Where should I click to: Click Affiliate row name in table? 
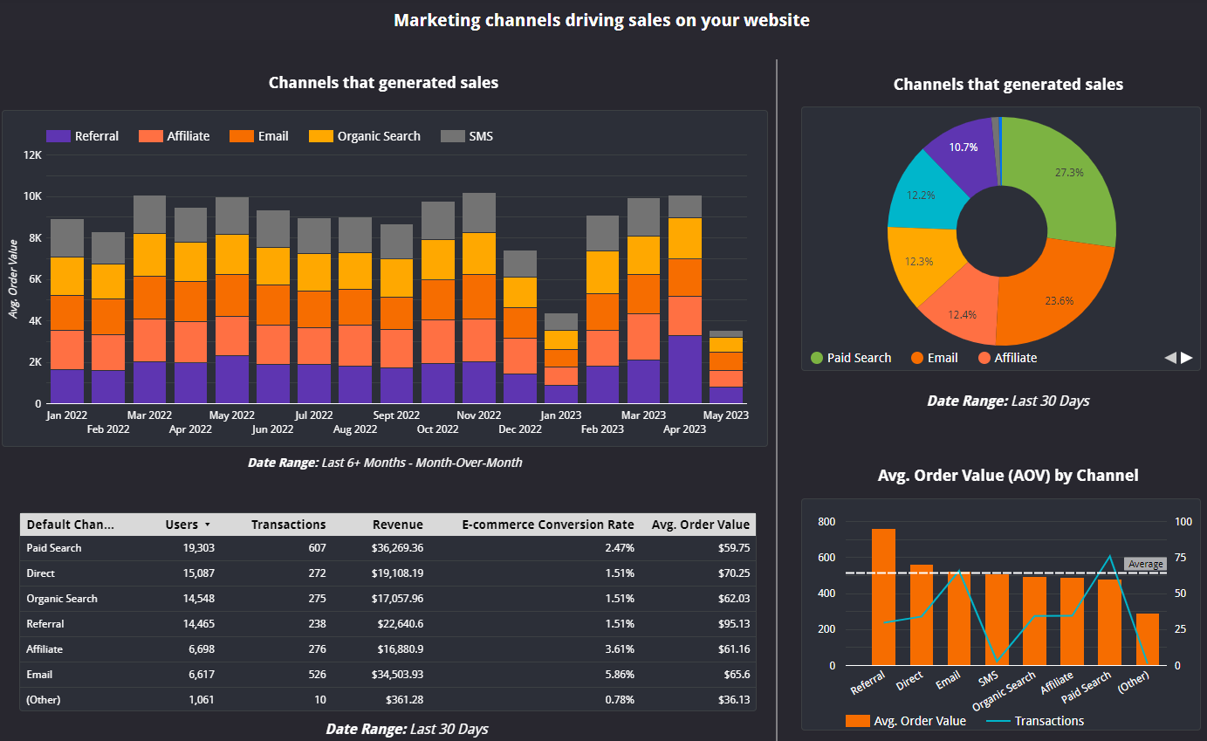pos(45,649)
